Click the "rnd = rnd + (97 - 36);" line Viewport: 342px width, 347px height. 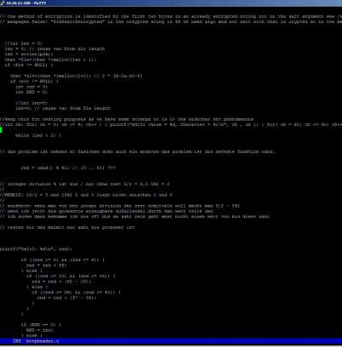pos(66,298)
